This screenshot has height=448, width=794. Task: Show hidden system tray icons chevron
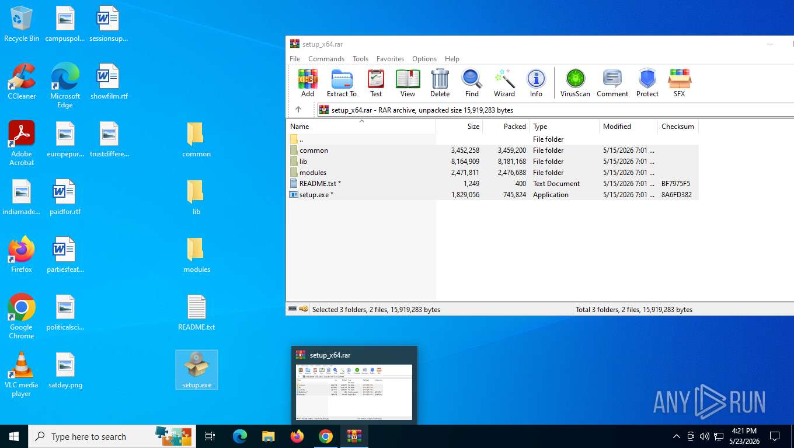pos(677,436)
